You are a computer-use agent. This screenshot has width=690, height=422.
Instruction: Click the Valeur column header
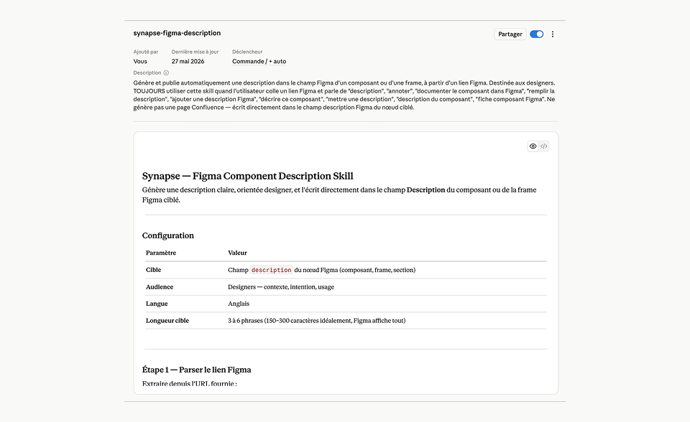(x=238, y=253)
